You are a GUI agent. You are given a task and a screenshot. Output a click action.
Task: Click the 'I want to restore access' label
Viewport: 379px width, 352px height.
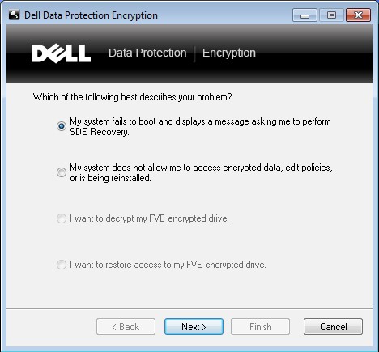coord(168,265)
